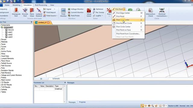The image size is (193, 108).
Task: Switch to the Schematic view tab
Action: [56, 79]
